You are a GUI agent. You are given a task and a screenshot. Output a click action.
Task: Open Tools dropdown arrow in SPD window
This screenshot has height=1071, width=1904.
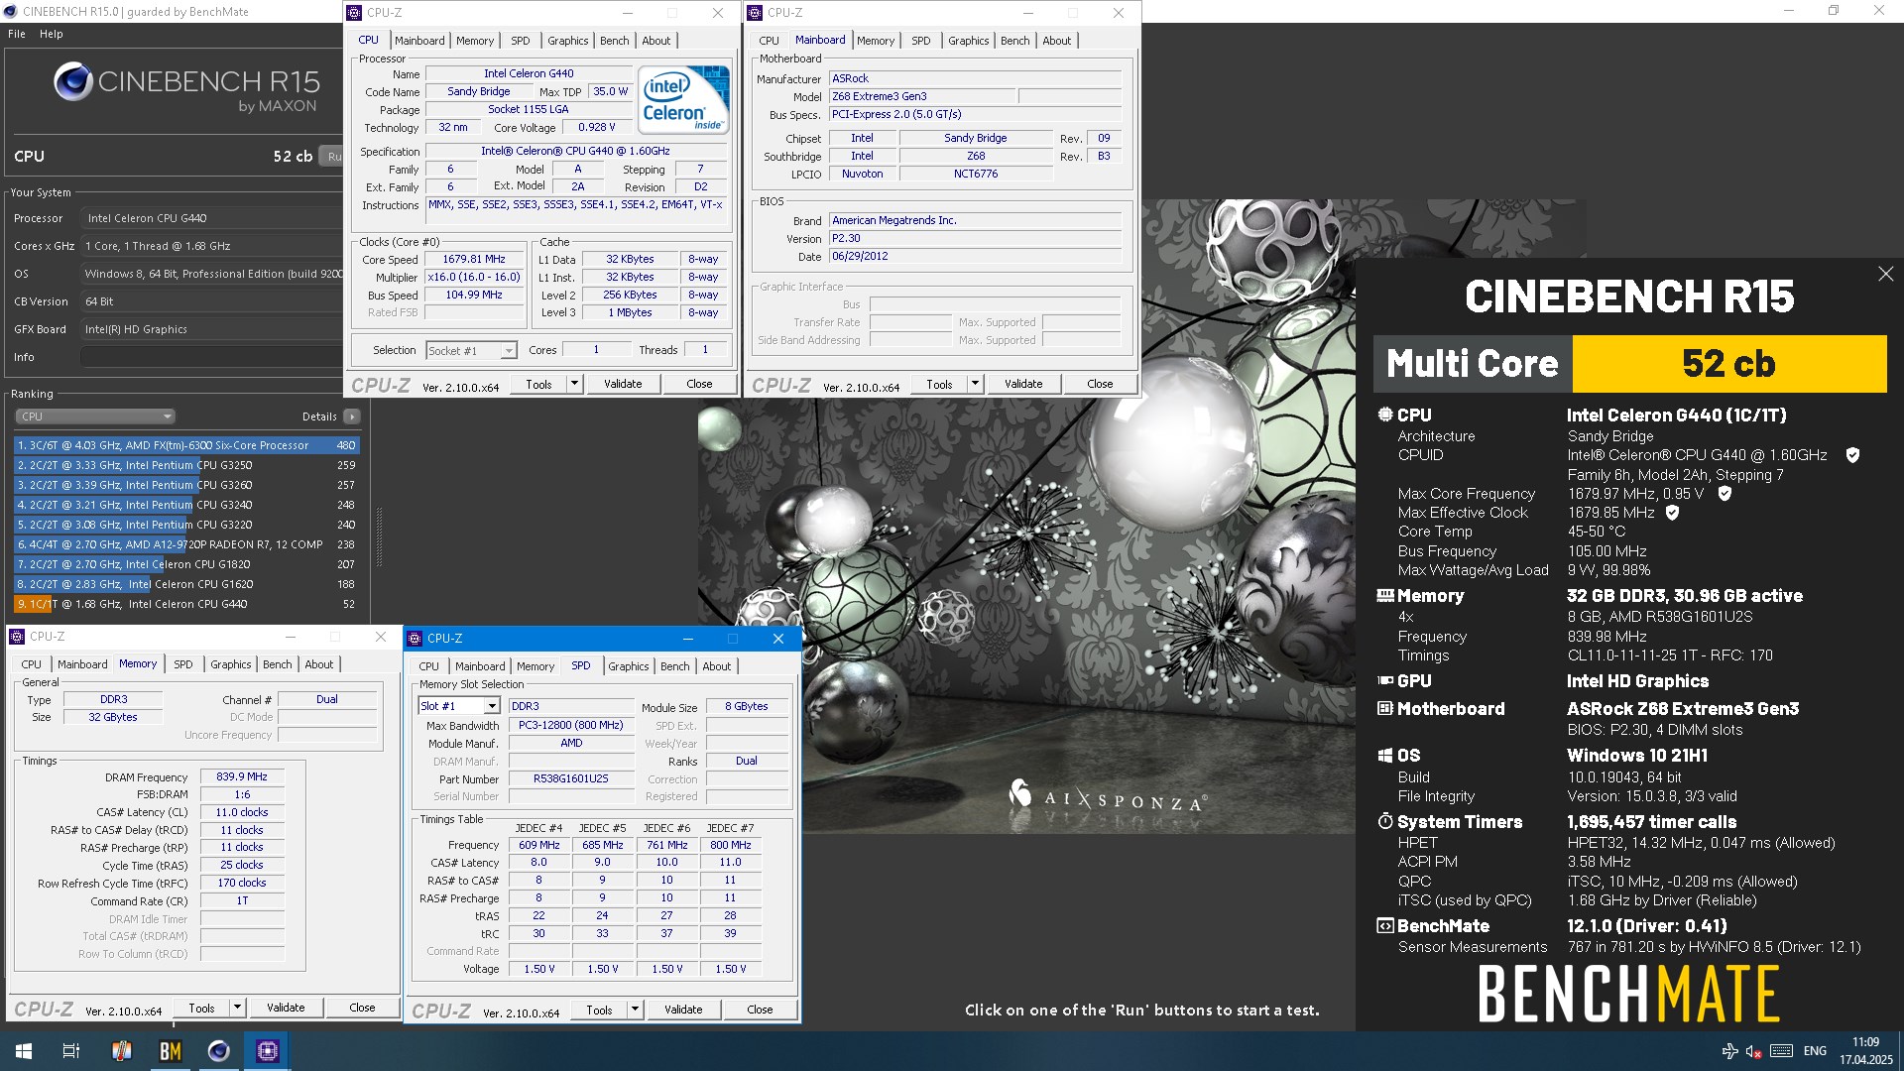(x=634, y=1010)
